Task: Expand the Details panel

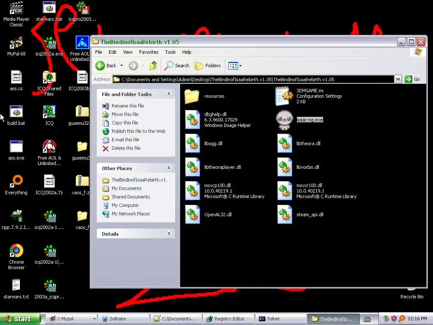Action: 169,234
